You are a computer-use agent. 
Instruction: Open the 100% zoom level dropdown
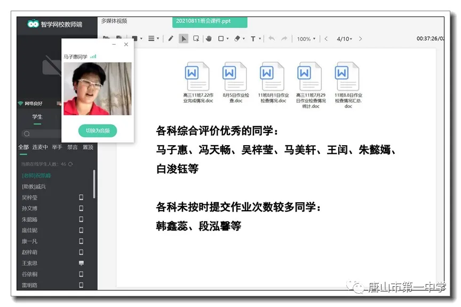click(x=306, y=39)
